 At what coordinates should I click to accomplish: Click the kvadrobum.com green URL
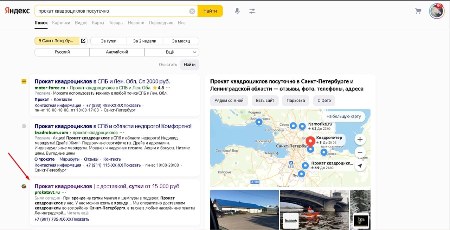coord(51,133)
